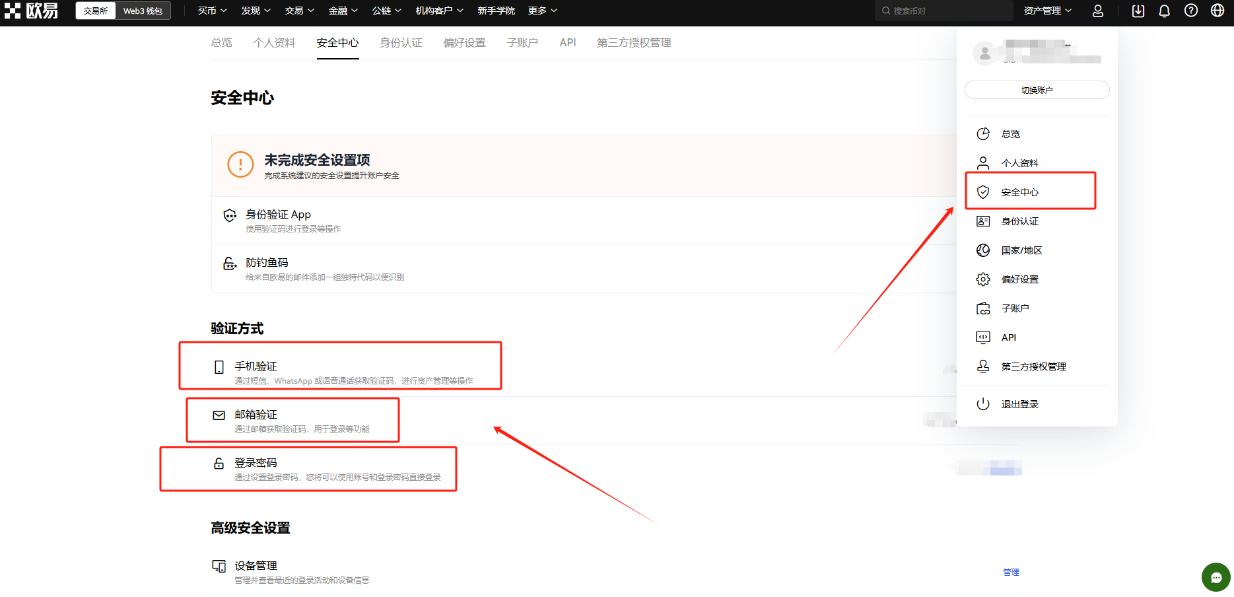This screenshot has width=1234, height=597.
Task: Open the user profile icon in header
Action: point(1098,11)
